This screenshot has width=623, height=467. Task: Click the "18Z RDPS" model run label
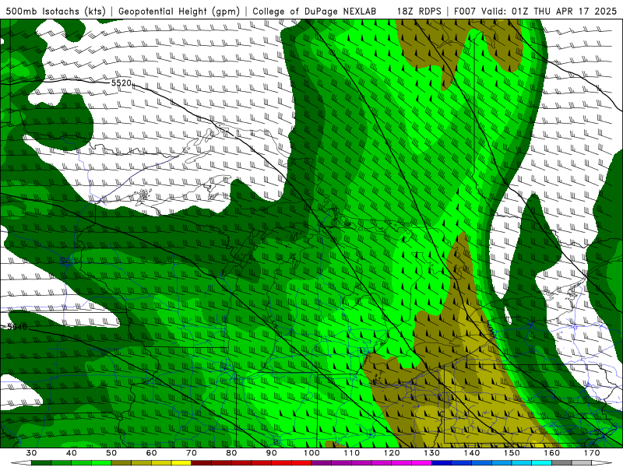pos(419,11)
